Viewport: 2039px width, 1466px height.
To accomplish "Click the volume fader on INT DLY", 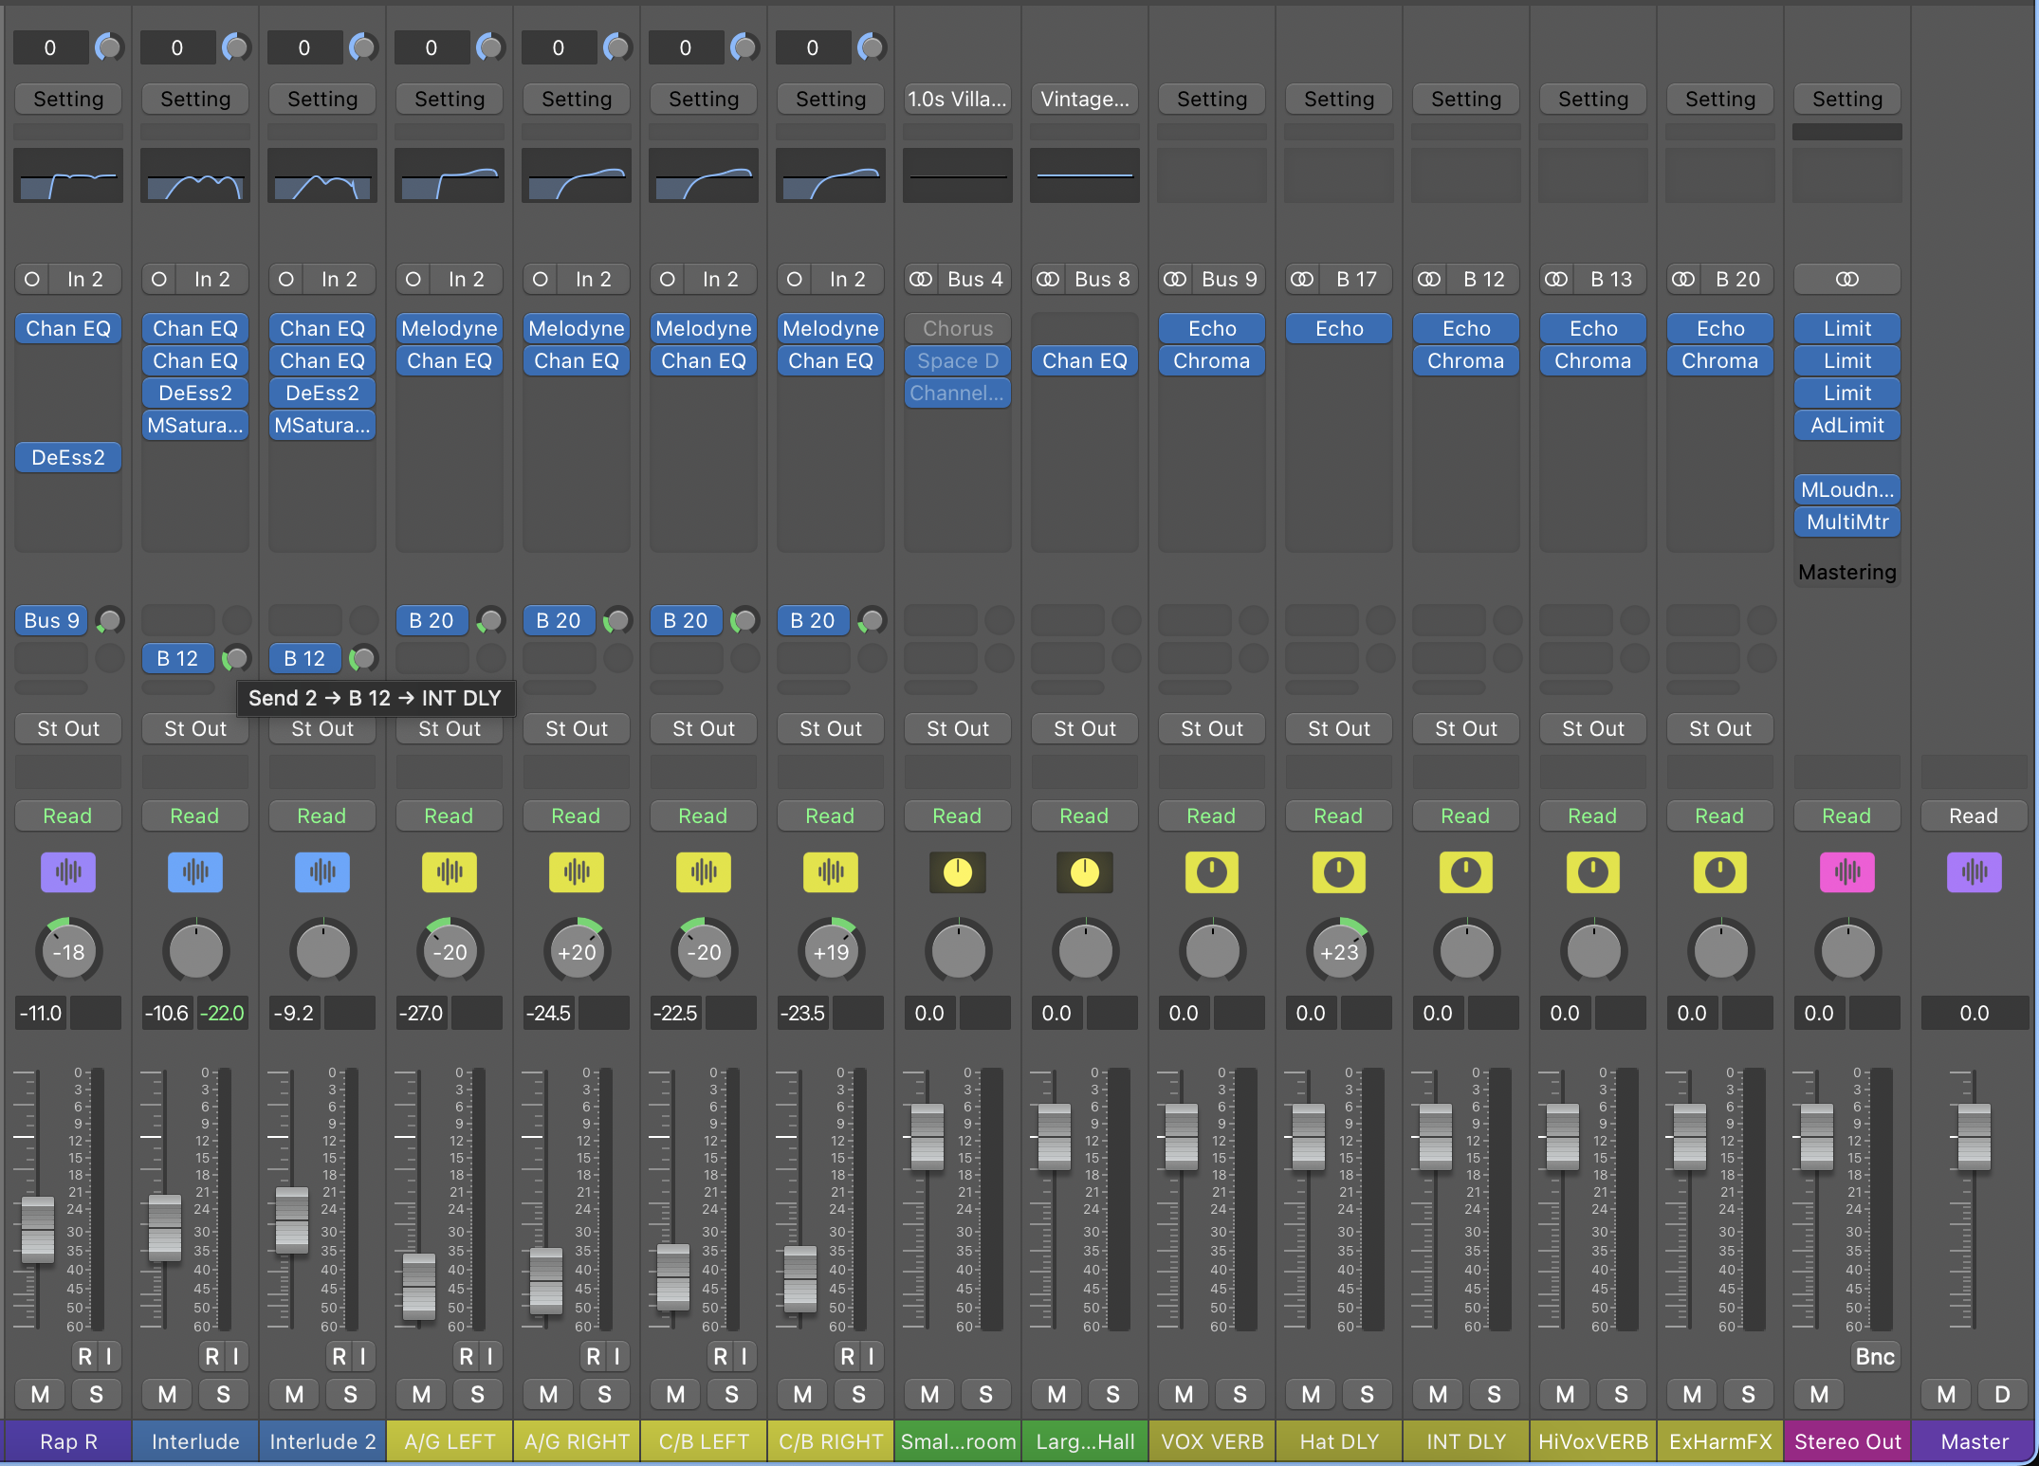I will (1435, 1137).
